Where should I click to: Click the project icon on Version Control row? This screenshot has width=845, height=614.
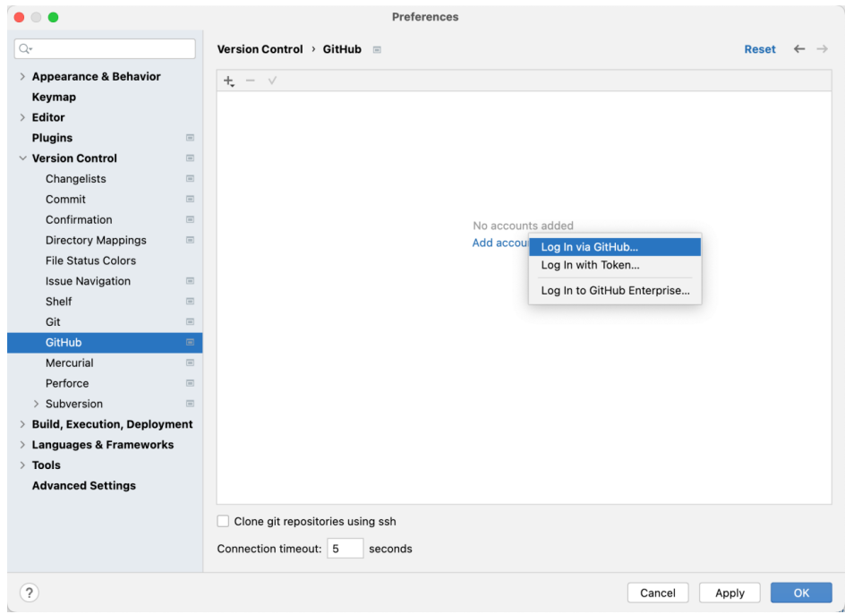190,158
